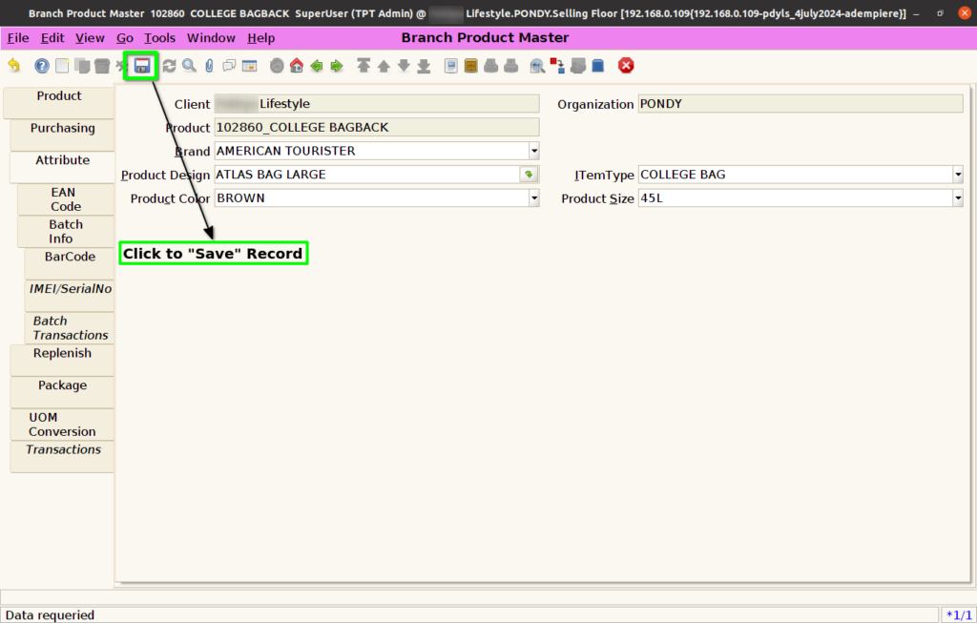Open the View menu
This screenshot has width=977, height=623.
[x=90, y=38]
